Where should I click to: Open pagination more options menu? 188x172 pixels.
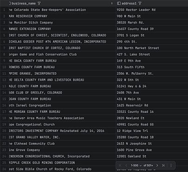tap(171, 165)
